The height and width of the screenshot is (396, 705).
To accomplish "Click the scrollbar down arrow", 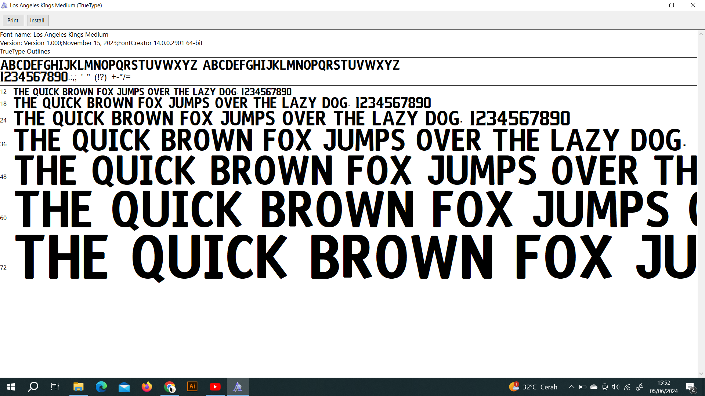I will point(701,374).
